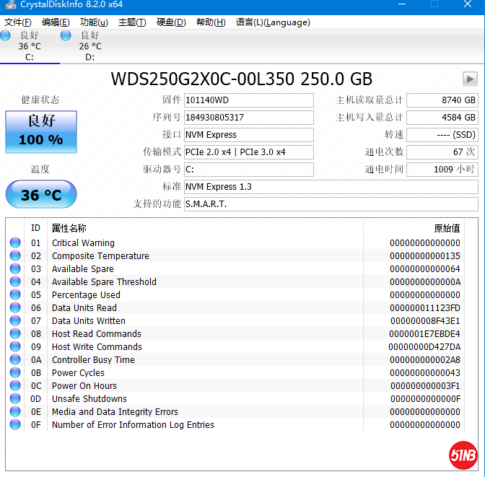Click the Unsafe Shutdowns status orb
Viewport: 485px width, 477px height.
tap(15, 399)
